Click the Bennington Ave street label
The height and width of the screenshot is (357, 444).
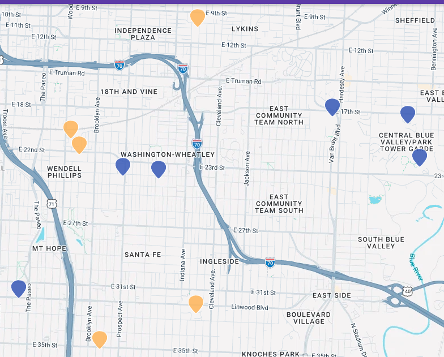coord(434,49)
